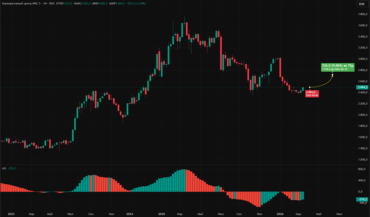
Task: Click the 2 400,0 price axis label
Action: 363,92
